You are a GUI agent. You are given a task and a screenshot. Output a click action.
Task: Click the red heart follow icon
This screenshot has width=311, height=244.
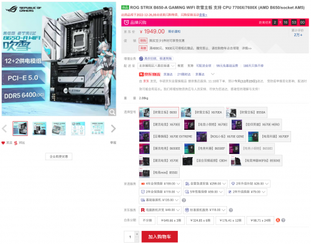click(x=3, y=143)
